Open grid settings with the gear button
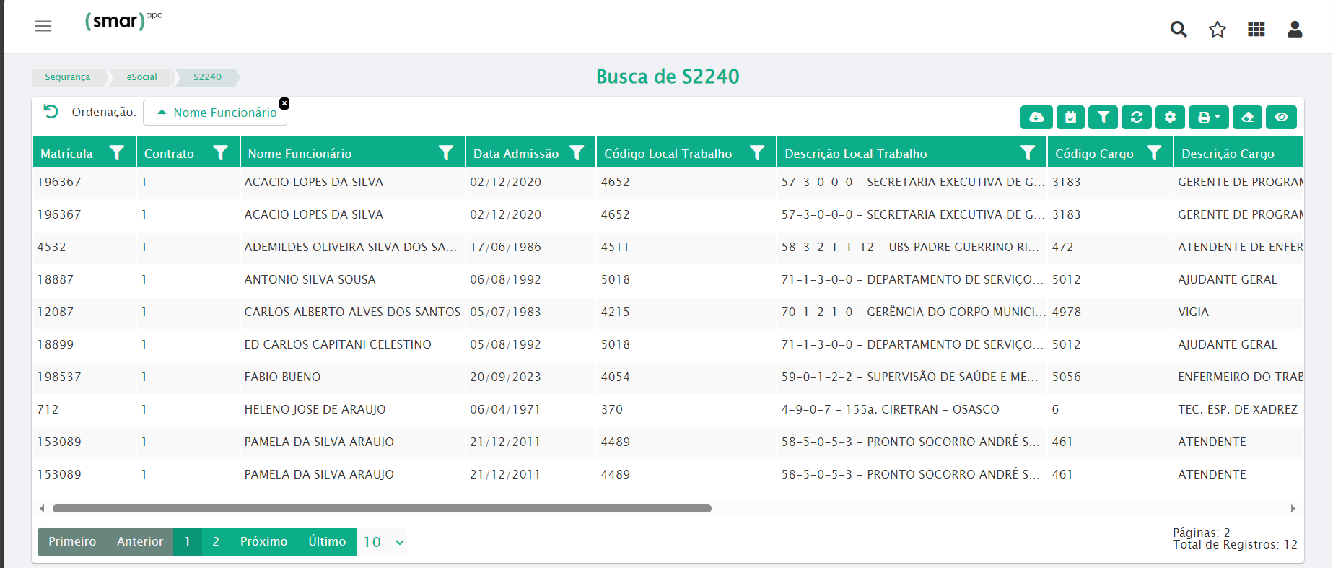The height and width of the screenshot is (568, 1333). pyautogui.click(x=1170, y=117)
